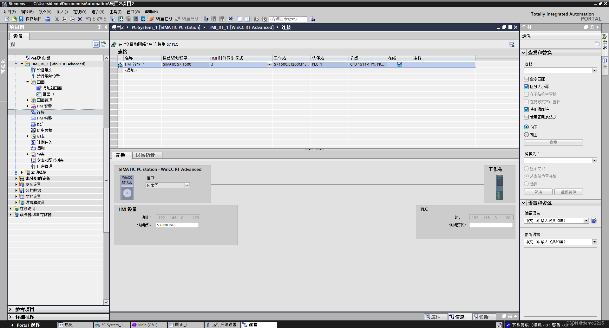Open the 项目(P) menu

coord(10,12)
